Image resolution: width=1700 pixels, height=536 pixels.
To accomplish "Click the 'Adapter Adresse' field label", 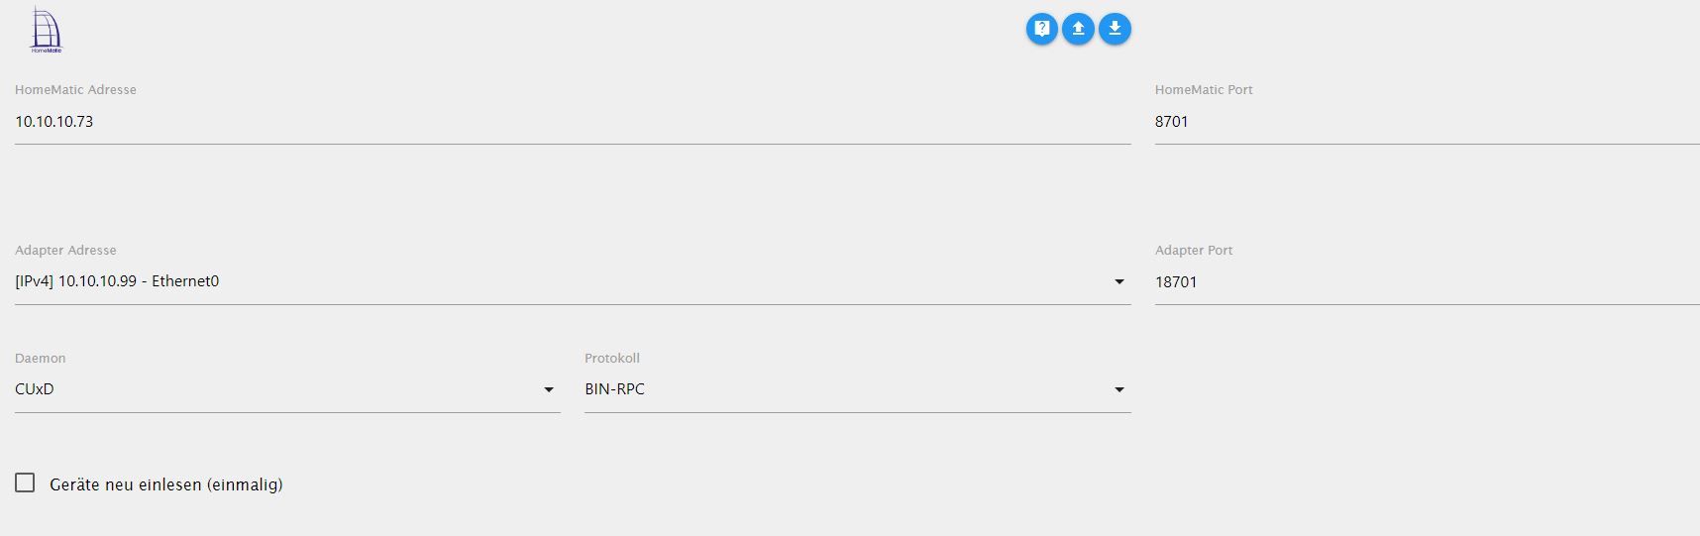I will click(x=65, y=250).
